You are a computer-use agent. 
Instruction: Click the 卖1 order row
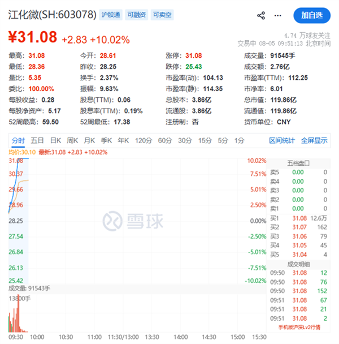coord(298,209)
